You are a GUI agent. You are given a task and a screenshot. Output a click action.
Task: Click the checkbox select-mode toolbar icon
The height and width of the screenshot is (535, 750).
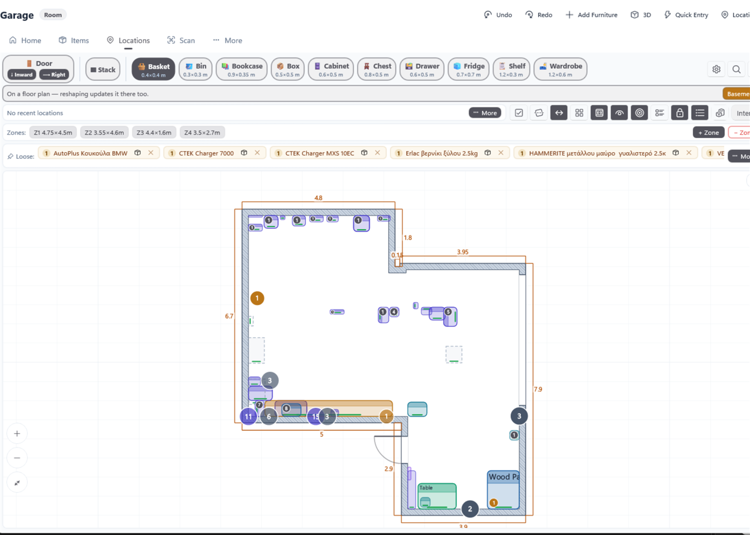(x=519, y=113)
